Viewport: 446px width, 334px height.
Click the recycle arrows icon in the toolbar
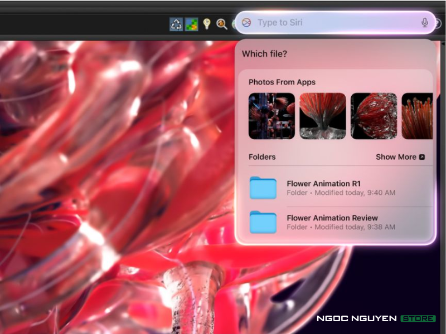coord(176,24)
